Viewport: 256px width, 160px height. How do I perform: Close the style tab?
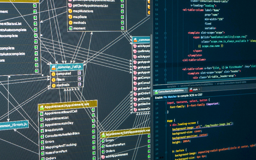point(199,89)
